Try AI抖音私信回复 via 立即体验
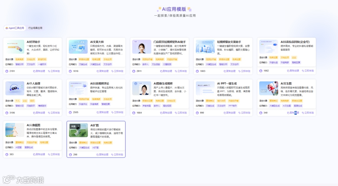338x186 pixels. [x=308, y=71]
